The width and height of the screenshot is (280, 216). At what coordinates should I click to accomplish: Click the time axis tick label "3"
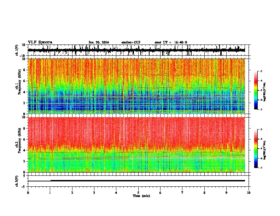click(94, 193)
